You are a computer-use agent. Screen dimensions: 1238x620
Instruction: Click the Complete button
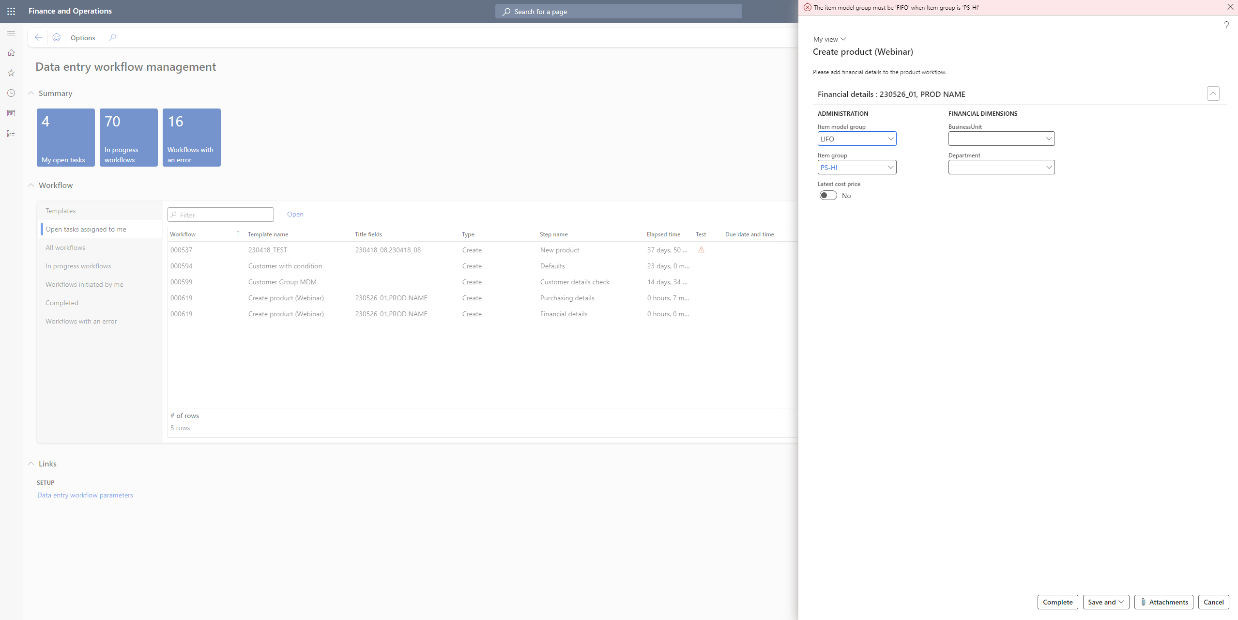[x=1057, y=602]
